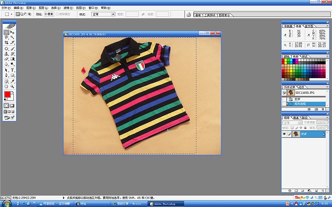The image size is (332, 207).
Task: Reset to default foreground/background colors
Action: pos(5,99)
